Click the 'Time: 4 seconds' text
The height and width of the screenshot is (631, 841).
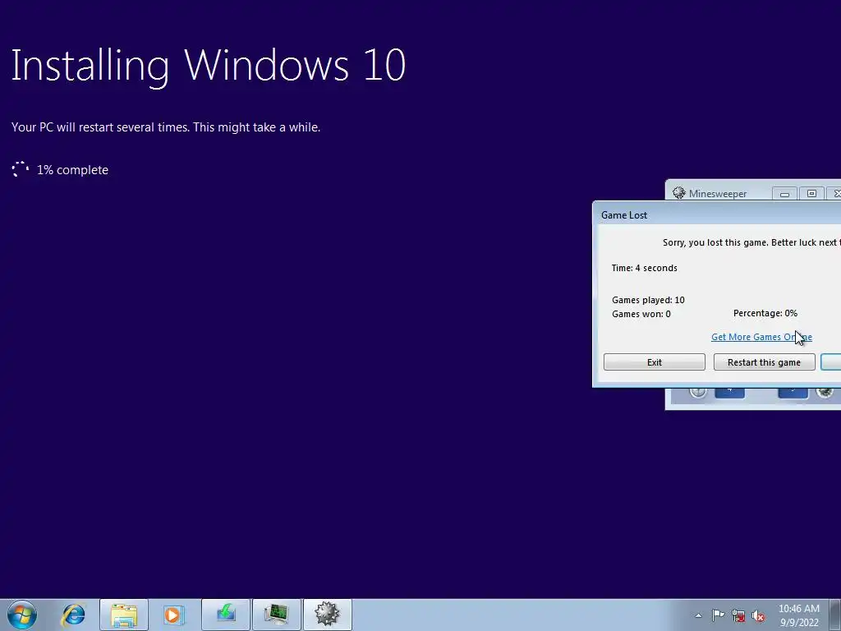click(x=644, y=268)
